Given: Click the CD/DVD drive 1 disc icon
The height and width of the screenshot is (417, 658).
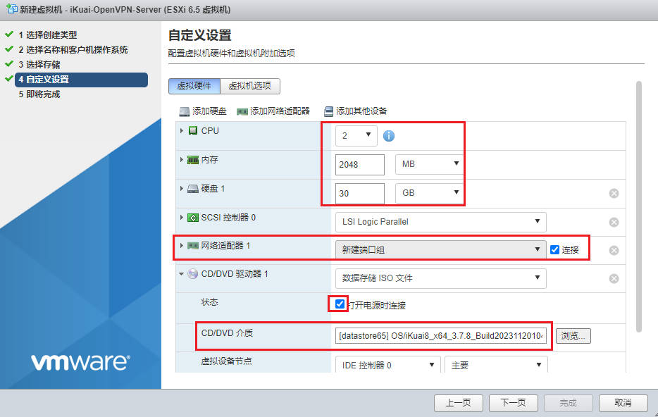Looking at the screenshot, I should [192, 274].
